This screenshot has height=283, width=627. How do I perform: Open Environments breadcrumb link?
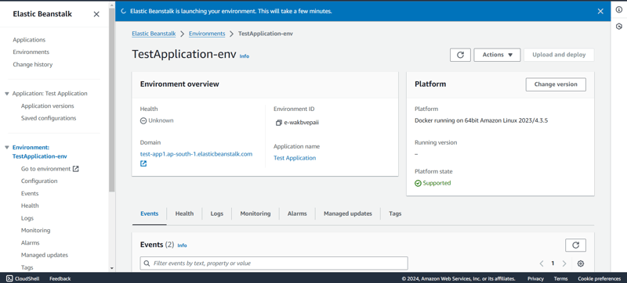(x=207, y=34)
